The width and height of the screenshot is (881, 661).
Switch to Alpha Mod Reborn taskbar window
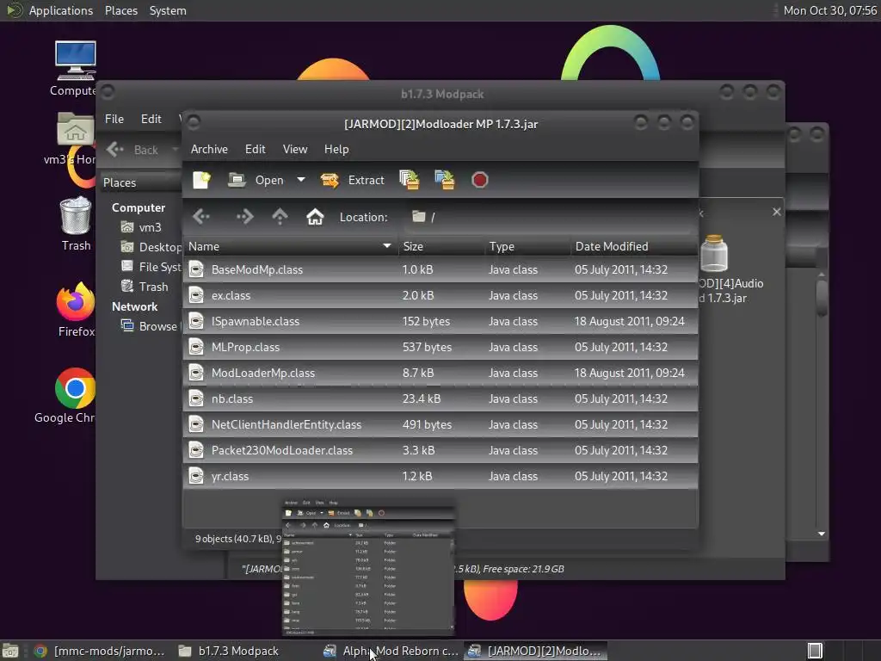coord(391,651)
